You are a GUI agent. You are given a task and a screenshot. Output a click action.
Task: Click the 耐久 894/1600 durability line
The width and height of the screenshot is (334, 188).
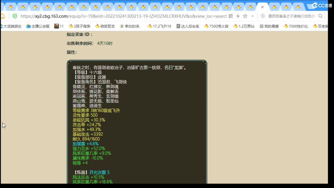(86, 139)
